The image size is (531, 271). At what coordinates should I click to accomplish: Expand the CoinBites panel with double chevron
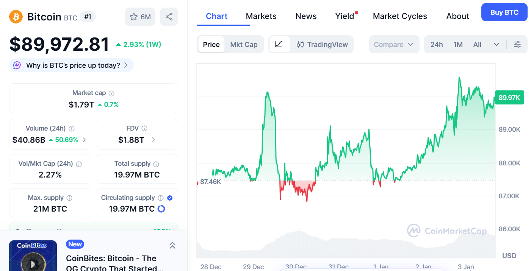(172, 245)
